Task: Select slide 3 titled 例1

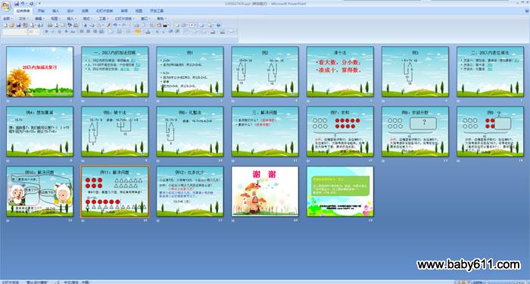Action: [190, 72]
